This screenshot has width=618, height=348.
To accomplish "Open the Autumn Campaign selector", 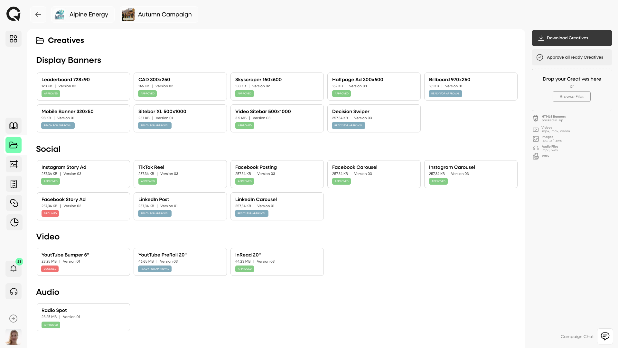I will click(x=158, y=14).
